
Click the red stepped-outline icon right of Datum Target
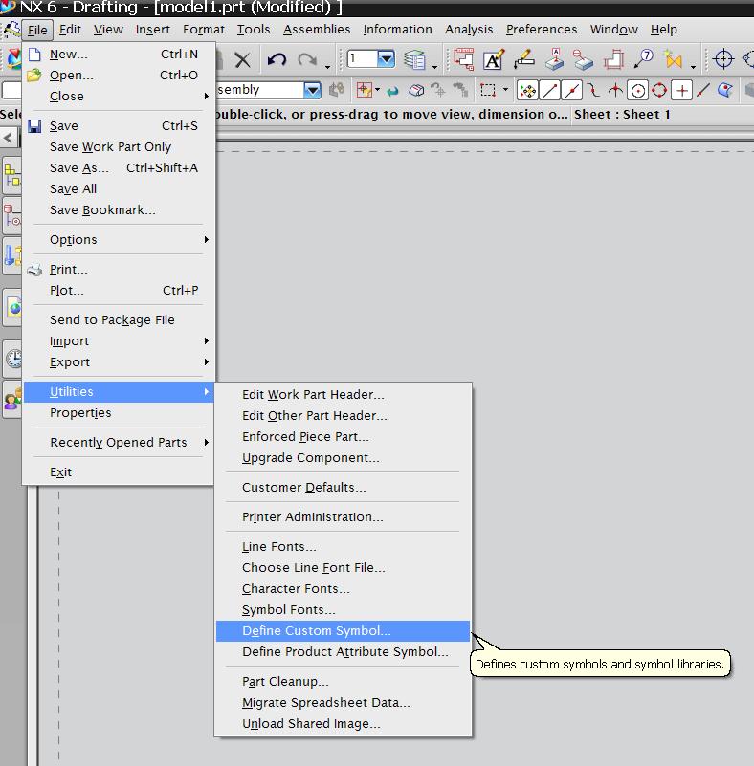coord(613,59)
